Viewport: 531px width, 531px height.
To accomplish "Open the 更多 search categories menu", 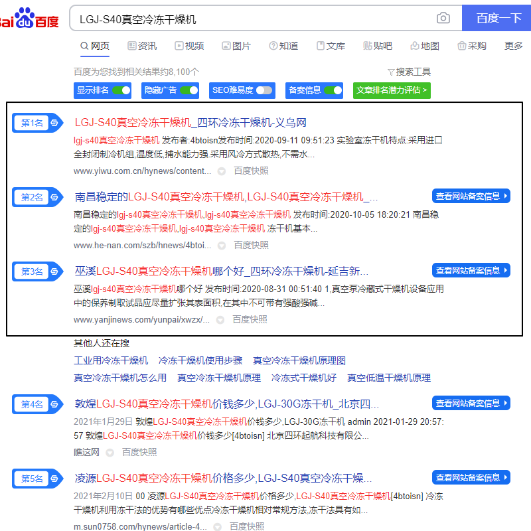I will pyautogui.click(x=513, y=46).
